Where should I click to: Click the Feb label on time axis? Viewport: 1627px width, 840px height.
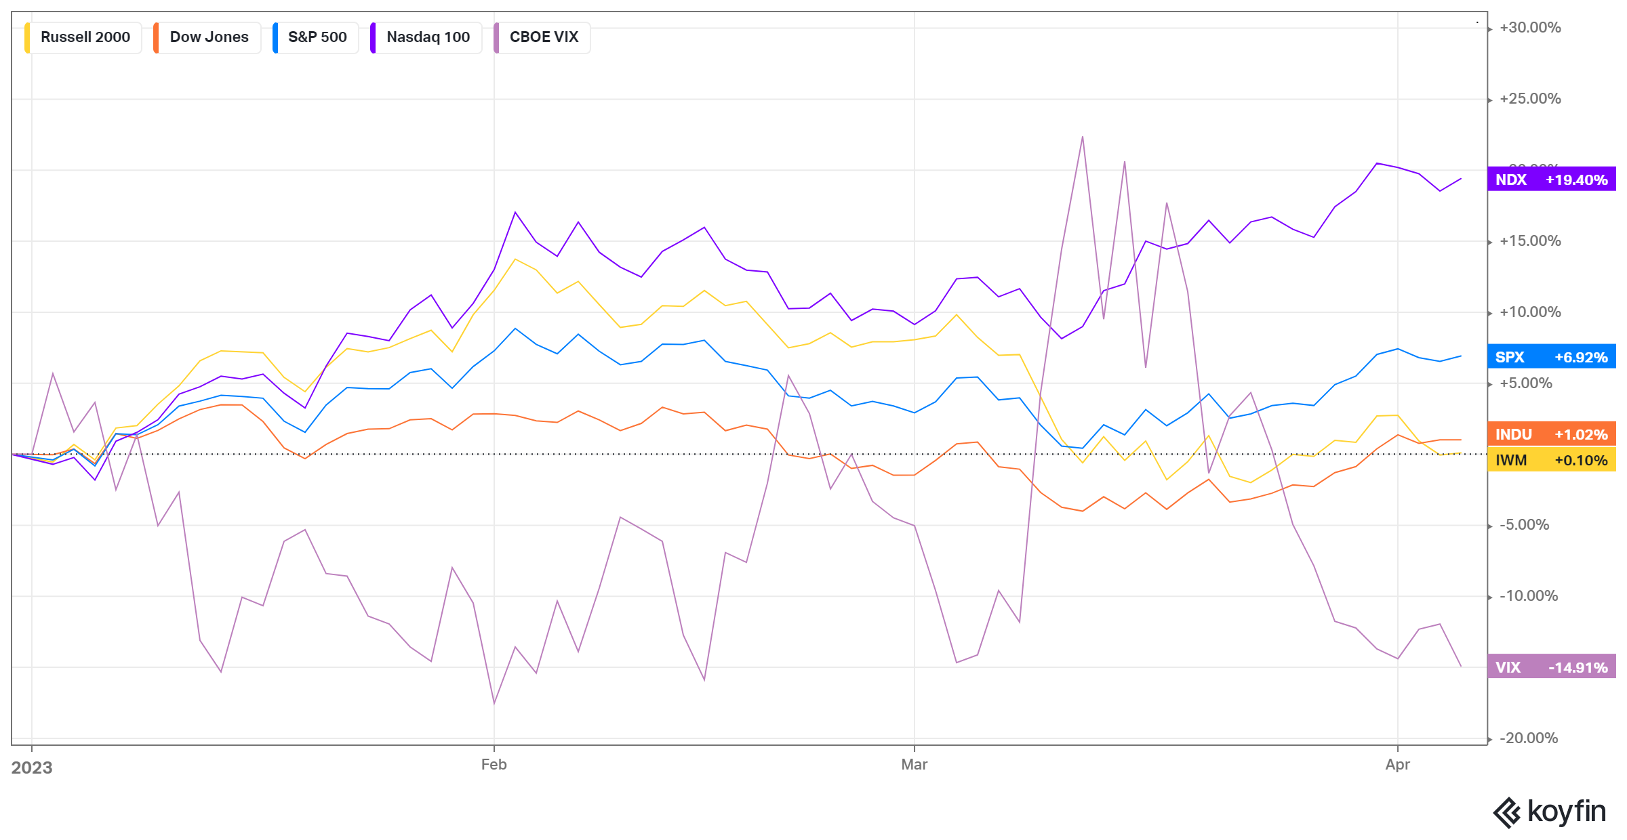tap(494, 765)
